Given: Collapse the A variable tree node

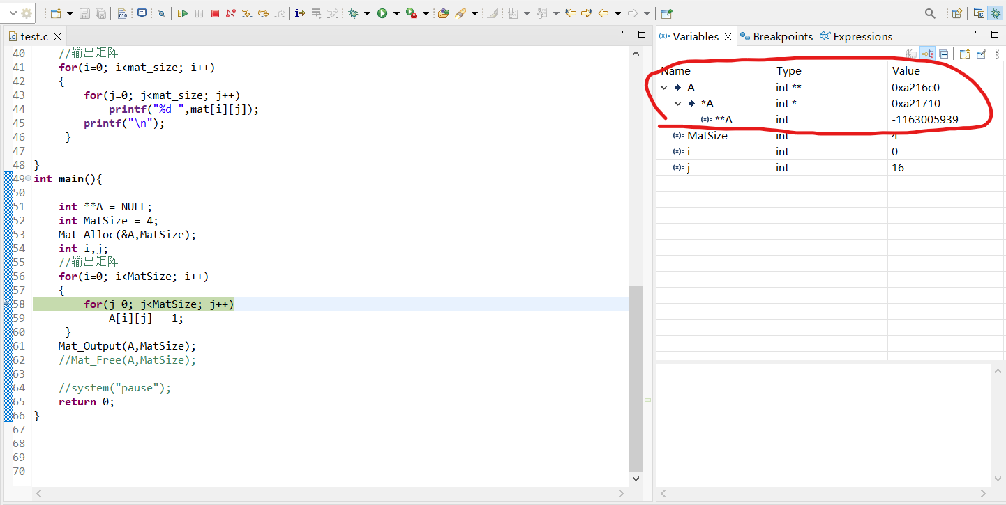Looking at the screenshot, I should pos(663,88).
